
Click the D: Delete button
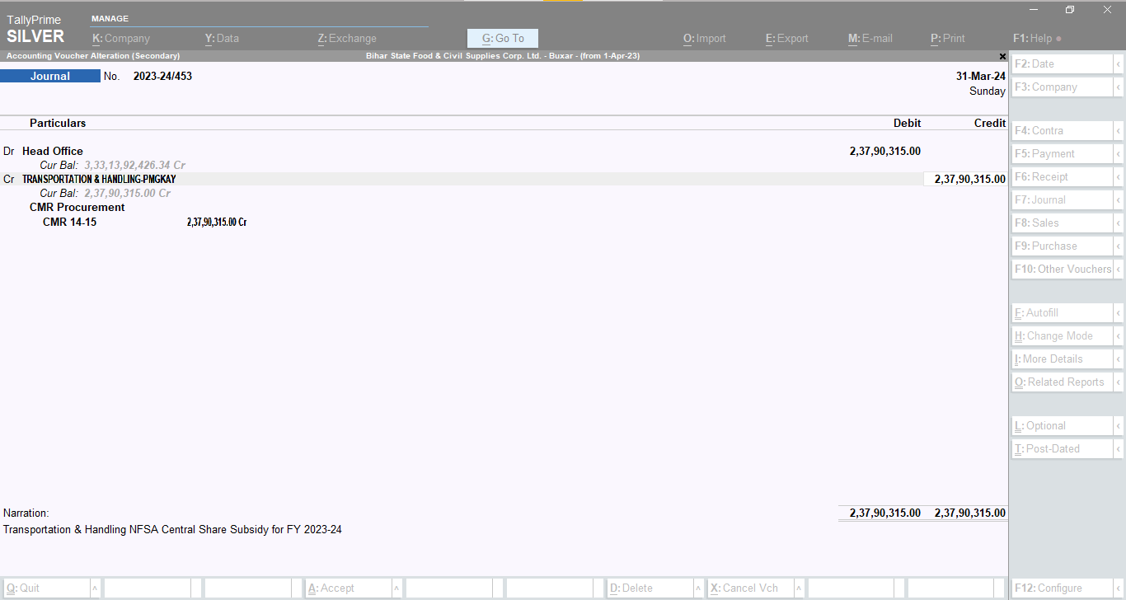click(x=650, y=588)
